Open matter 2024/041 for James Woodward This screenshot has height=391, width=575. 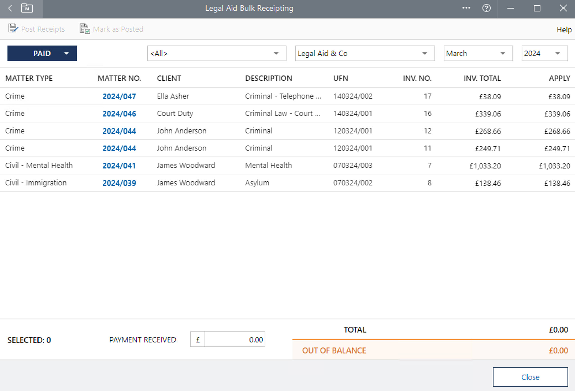pos(119,166)
